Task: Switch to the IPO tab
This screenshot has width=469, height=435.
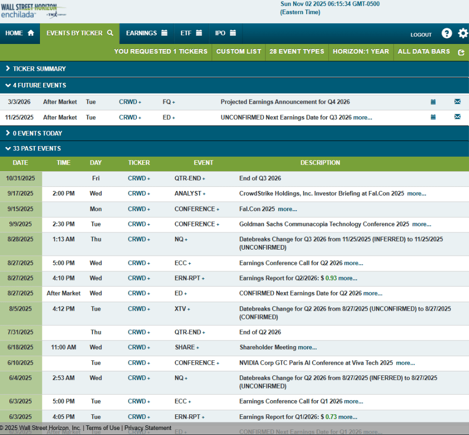Action: [x=225, y=33]
